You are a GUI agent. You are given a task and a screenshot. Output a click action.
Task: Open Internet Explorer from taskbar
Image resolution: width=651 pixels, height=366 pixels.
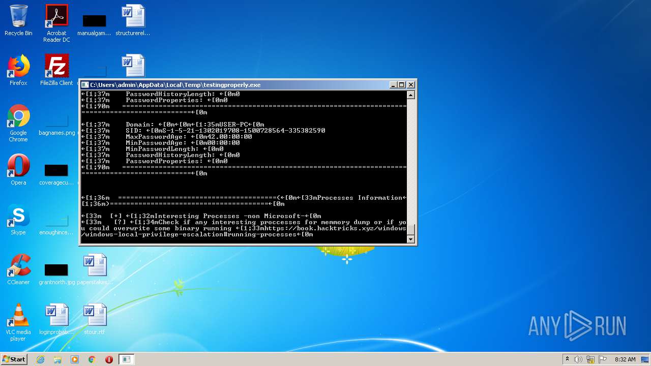point(41,359)
